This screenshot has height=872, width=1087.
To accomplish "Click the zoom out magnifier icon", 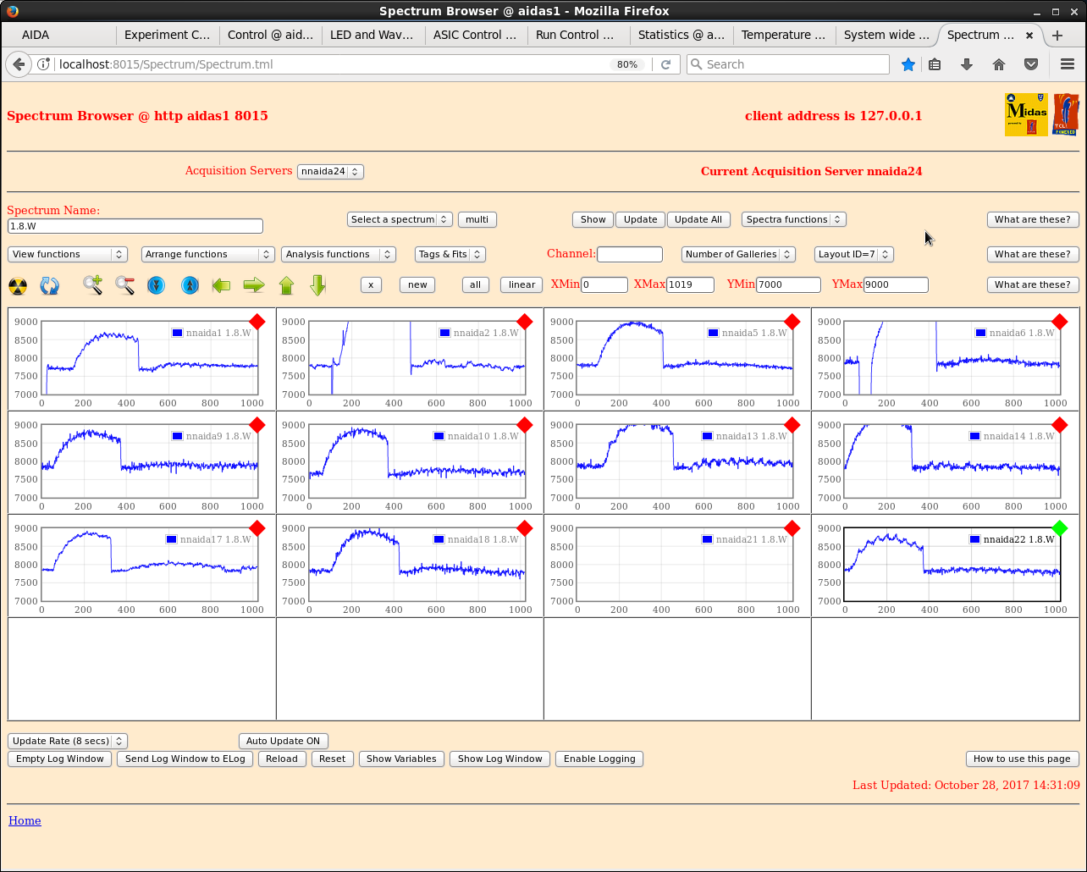I will tap(124, 285).
